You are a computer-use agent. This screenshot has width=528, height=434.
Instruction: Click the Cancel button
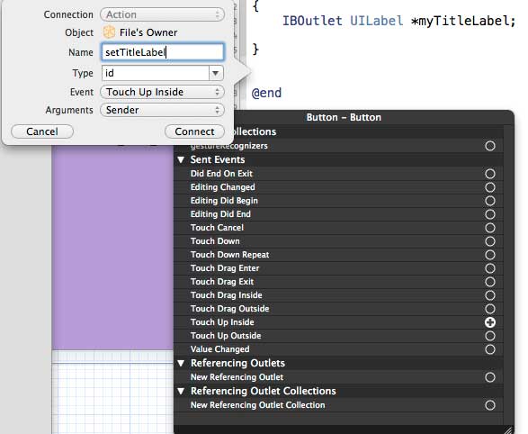pos(42,131)
